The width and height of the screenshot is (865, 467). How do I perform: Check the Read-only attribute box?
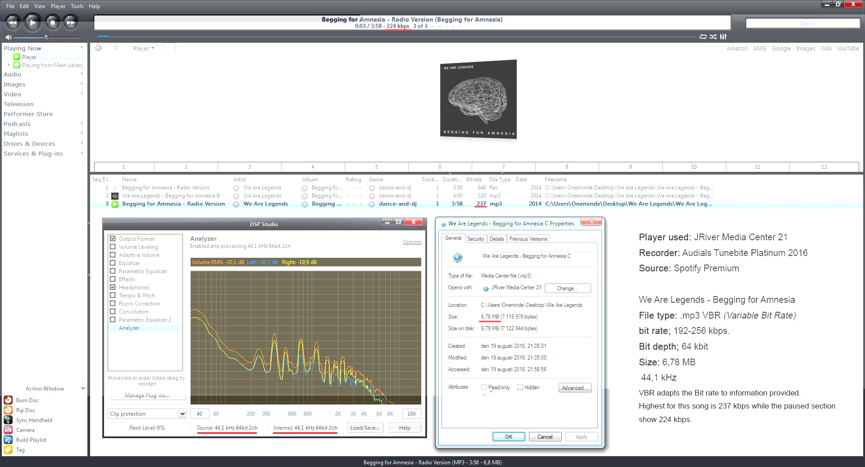click(484, 387)
